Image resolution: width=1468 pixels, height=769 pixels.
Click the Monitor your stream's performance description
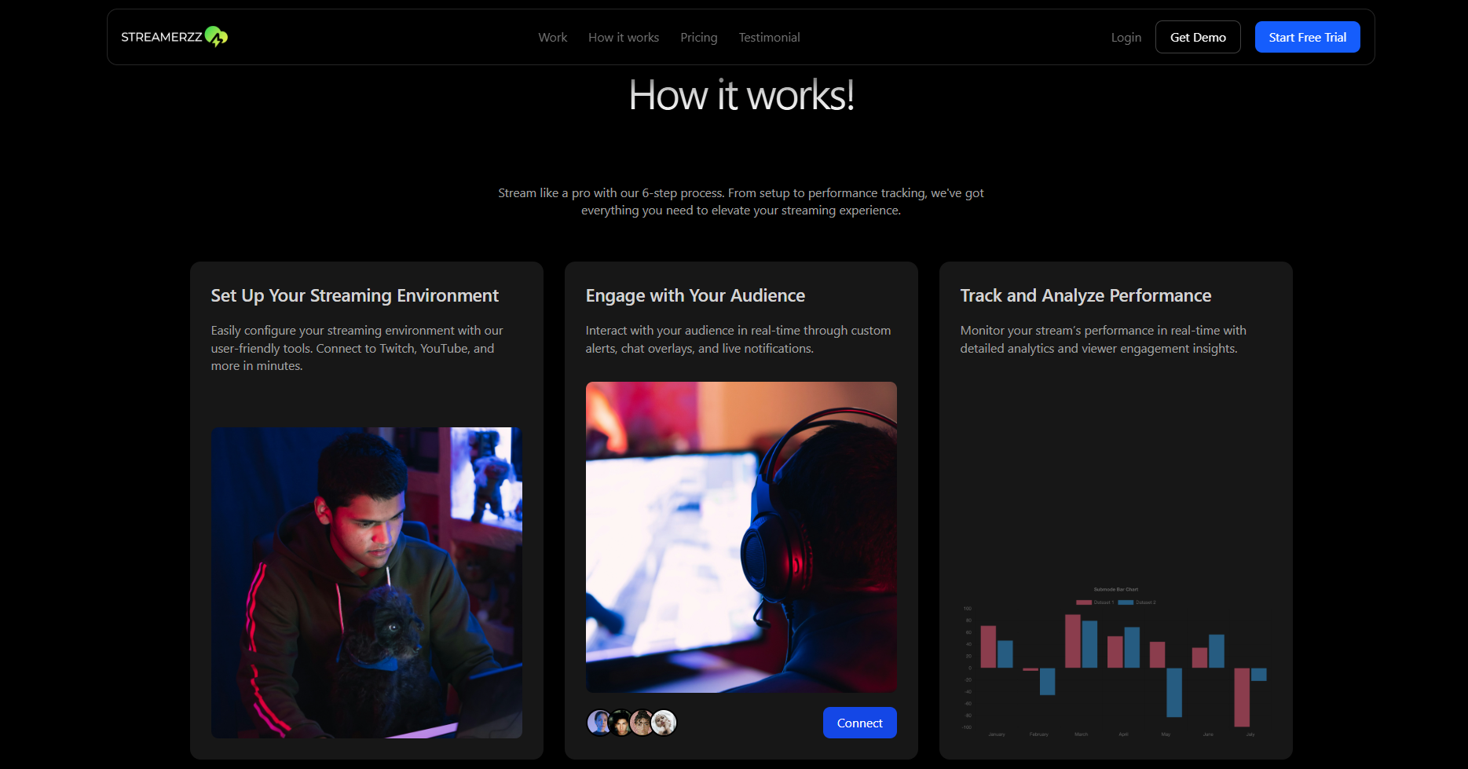click(1103, 339)
